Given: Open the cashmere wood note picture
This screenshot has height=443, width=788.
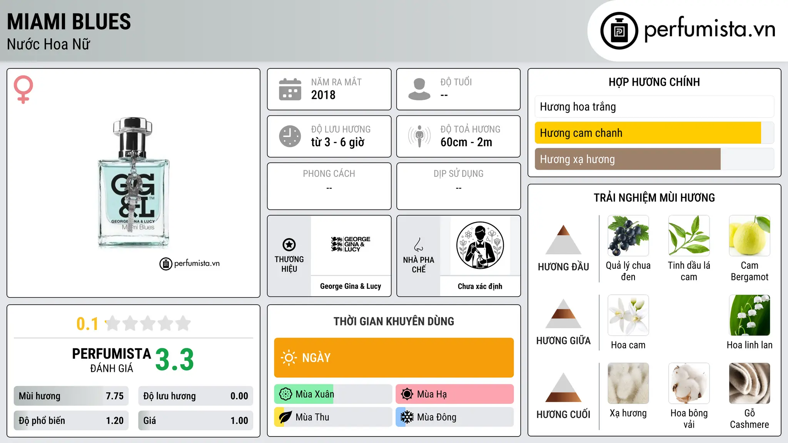Looking at the screenshot, I should pos(750,383).
